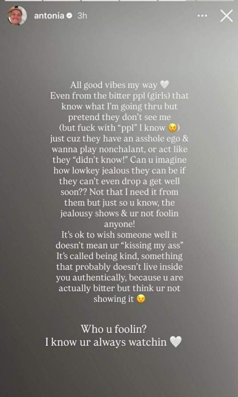The width and height of the screenshot is (238, 397).
Task: Open antonia's profile picture avatar
Action: (17, 16)
